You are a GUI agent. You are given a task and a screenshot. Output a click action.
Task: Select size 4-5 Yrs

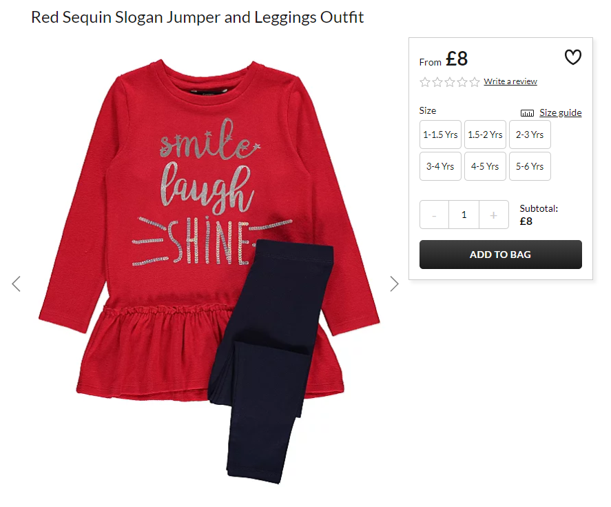485,166
